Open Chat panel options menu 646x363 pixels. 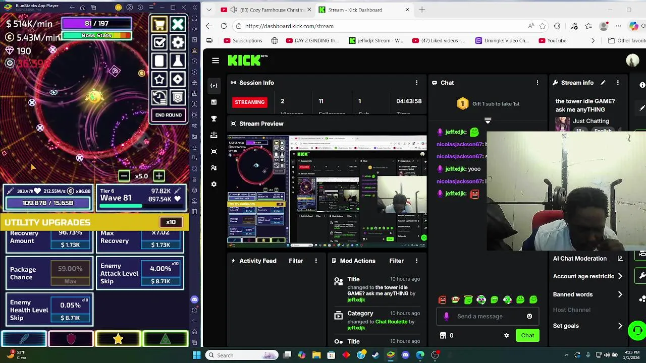(537, 83)
